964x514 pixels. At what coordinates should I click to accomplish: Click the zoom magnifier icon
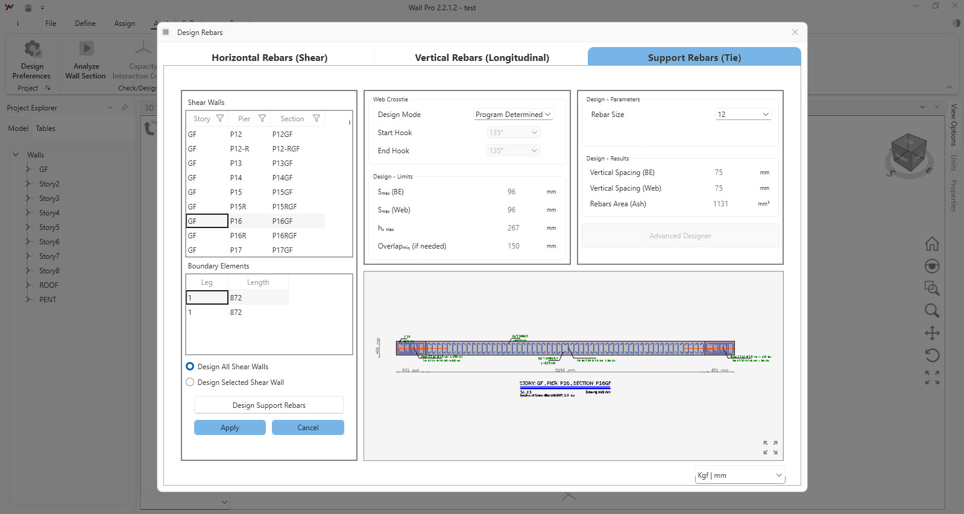pyautogui.click(x=931, y=311)
